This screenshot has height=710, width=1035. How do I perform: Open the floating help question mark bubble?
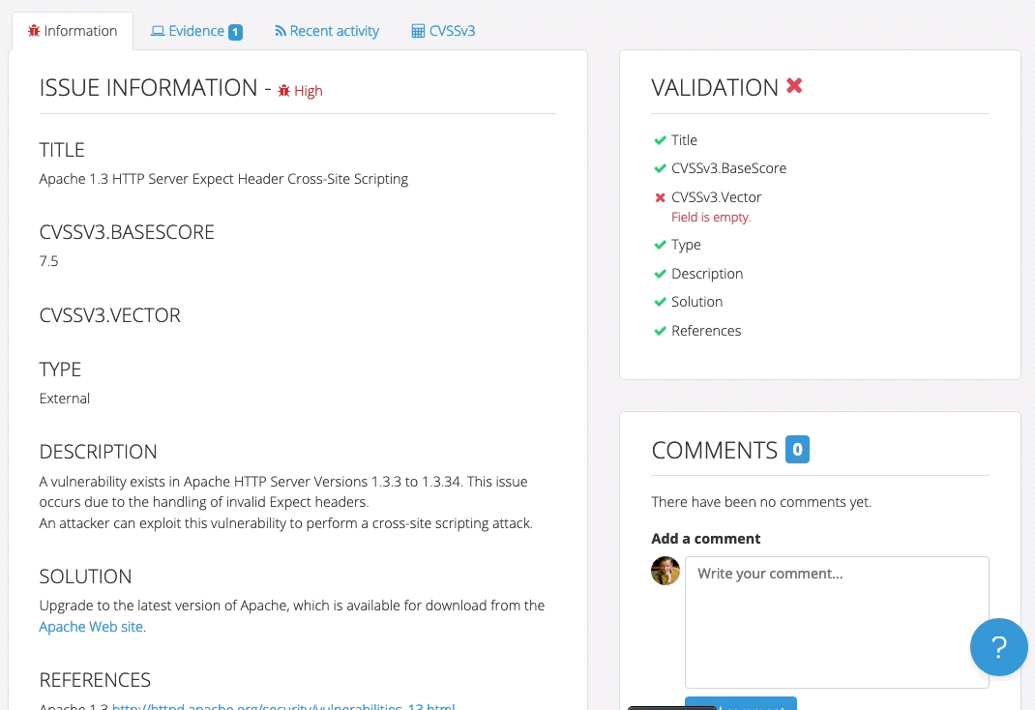click(x=999, y=646)
